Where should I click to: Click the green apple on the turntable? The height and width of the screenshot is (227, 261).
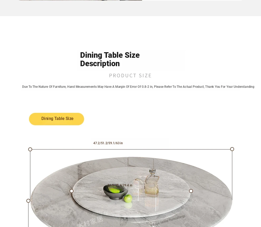[x=128, y=199]
